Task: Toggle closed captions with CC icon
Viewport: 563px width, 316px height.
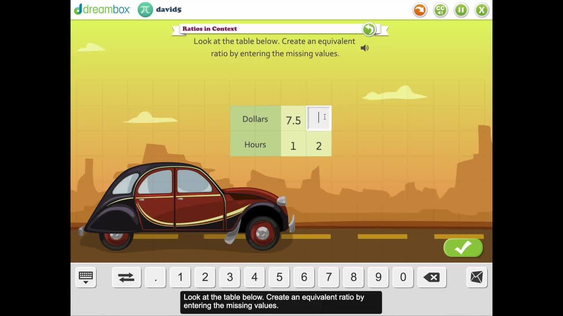Action: (440, 10)
